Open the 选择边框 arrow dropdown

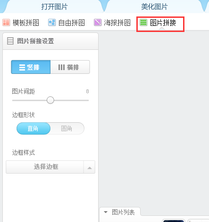tap(89, 167)
